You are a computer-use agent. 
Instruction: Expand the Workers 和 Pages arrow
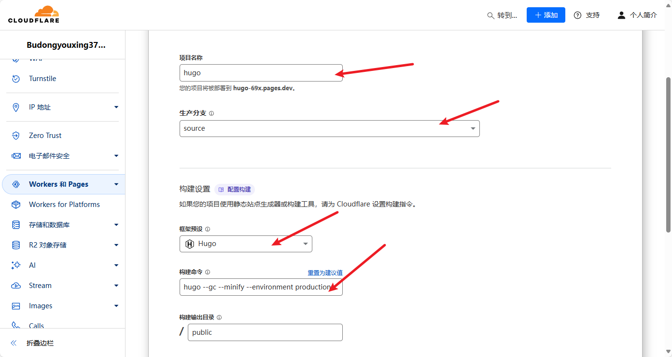[116, 184]
